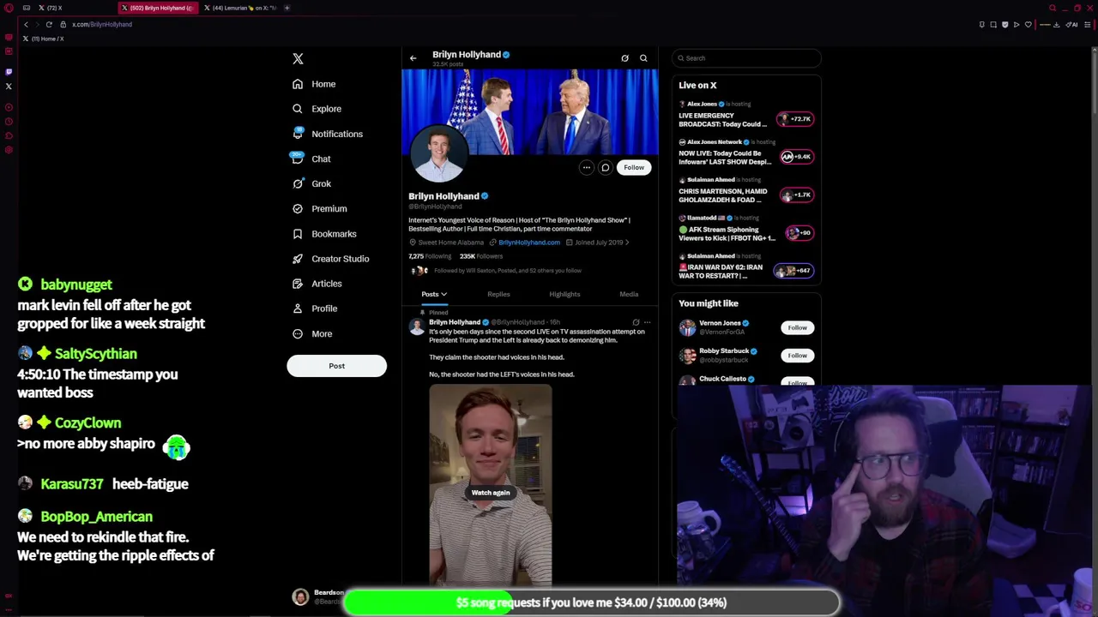The width and height of the screenshot is (1098, 617).
Task: Open the profile banner image
Action: pos(530,111)
